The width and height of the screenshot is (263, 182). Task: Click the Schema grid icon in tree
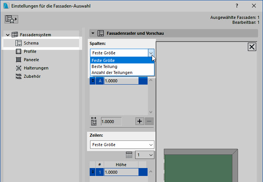pyautogui.click(x=19, y=43)
